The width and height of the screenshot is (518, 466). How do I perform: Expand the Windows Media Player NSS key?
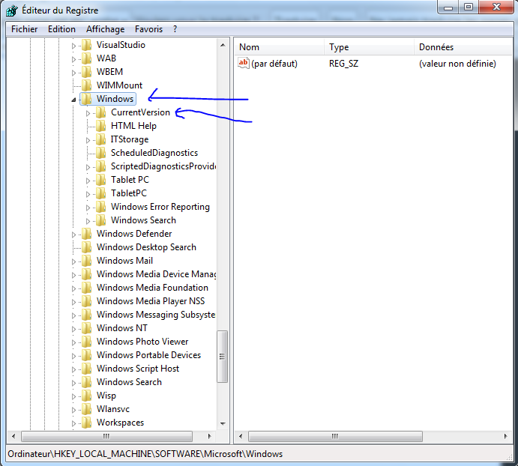73,302
